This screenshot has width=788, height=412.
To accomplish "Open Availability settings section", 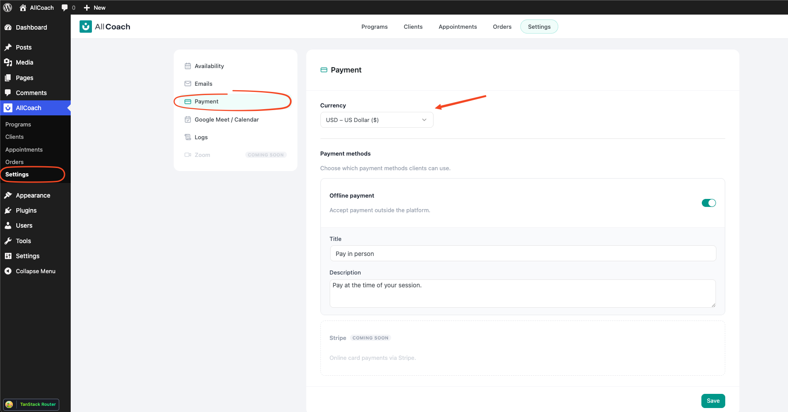I will [x=236, y=66].
